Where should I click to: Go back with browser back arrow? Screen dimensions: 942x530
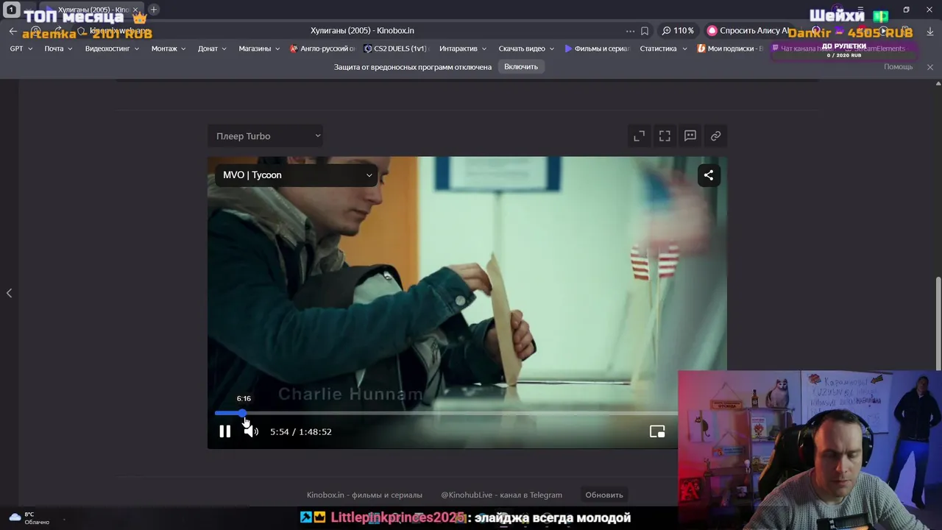coord(13,31)
